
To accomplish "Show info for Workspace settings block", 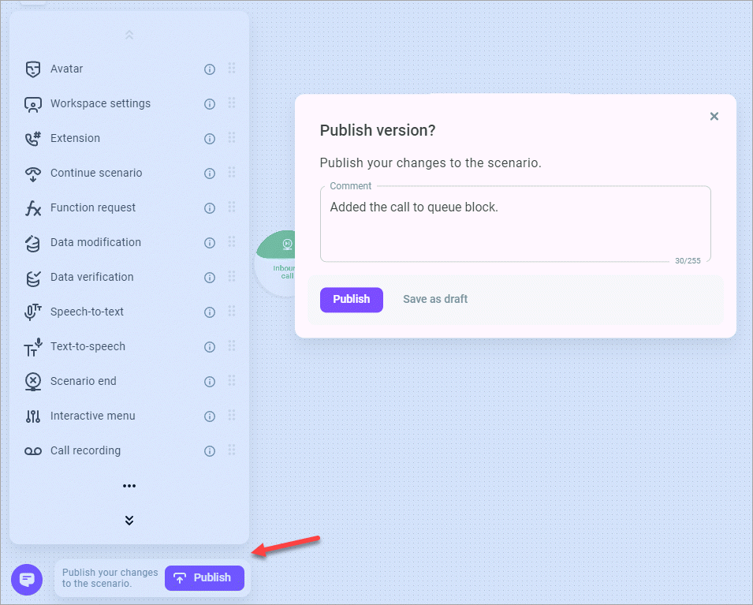I will click(x=210, y=104).
